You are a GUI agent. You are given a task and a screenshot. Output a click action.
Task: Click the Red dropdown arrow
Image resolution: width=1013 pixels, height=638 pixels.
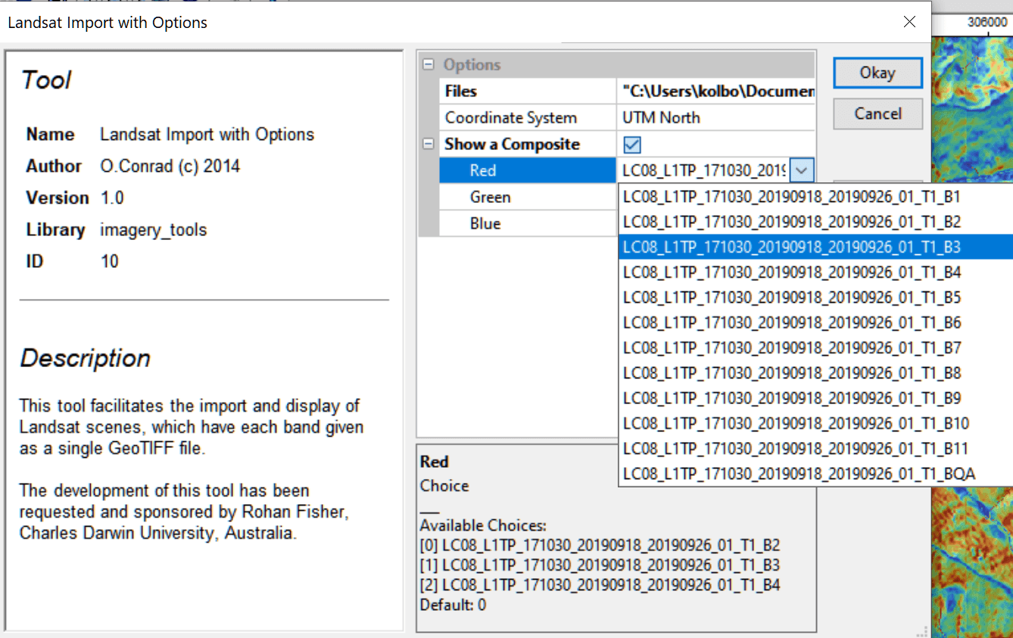[802, 171]
